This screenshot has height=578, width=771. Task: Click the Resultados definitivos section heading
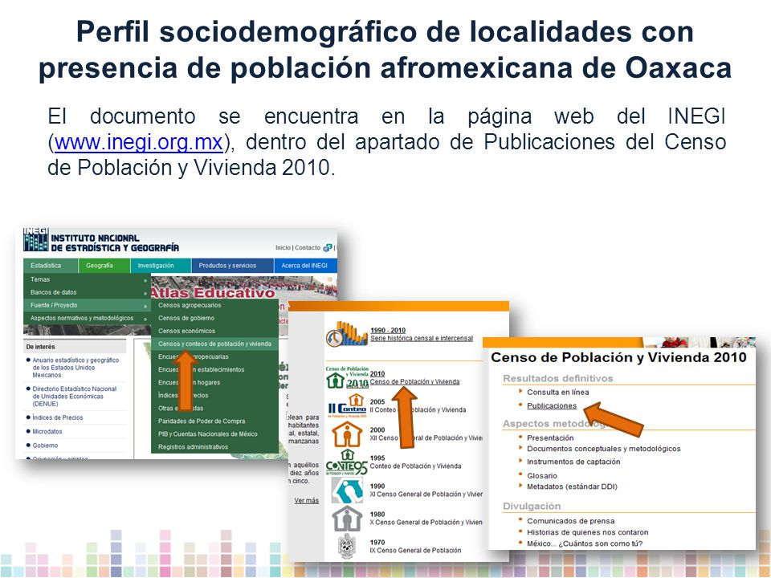tap(558, 378)
